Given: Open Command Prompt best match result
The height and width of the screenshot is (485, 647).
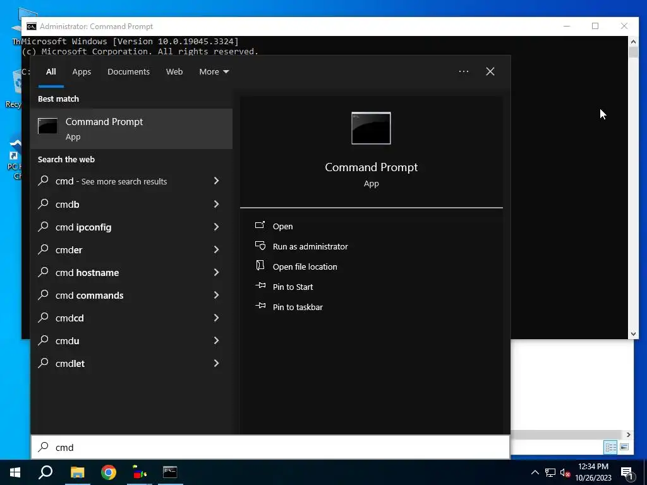Looking at the screenshot, I should click(x=131, y=129).
